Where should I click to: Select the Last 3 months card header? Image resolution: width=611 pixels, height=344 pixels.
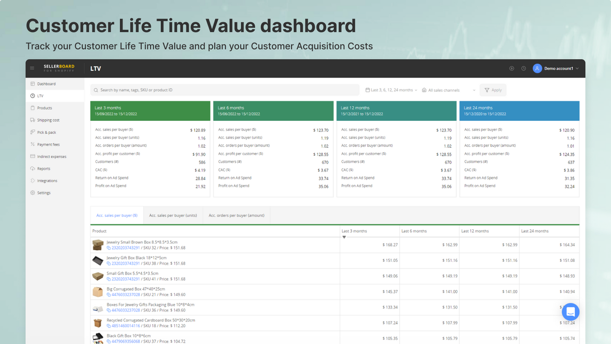150,111
